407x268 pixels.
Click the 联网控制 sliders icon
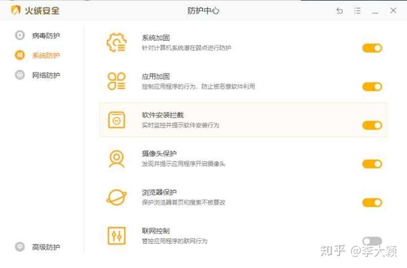click(x=116, y=236)
